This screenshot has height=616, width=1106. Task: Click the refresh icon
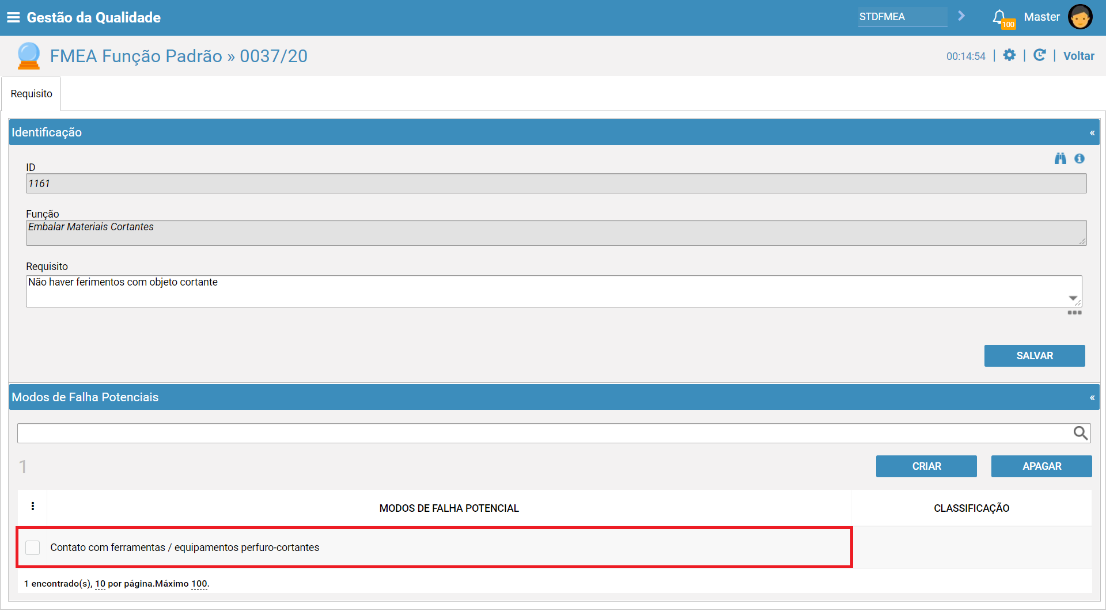pyautogui.click(x=1040, y=55)
